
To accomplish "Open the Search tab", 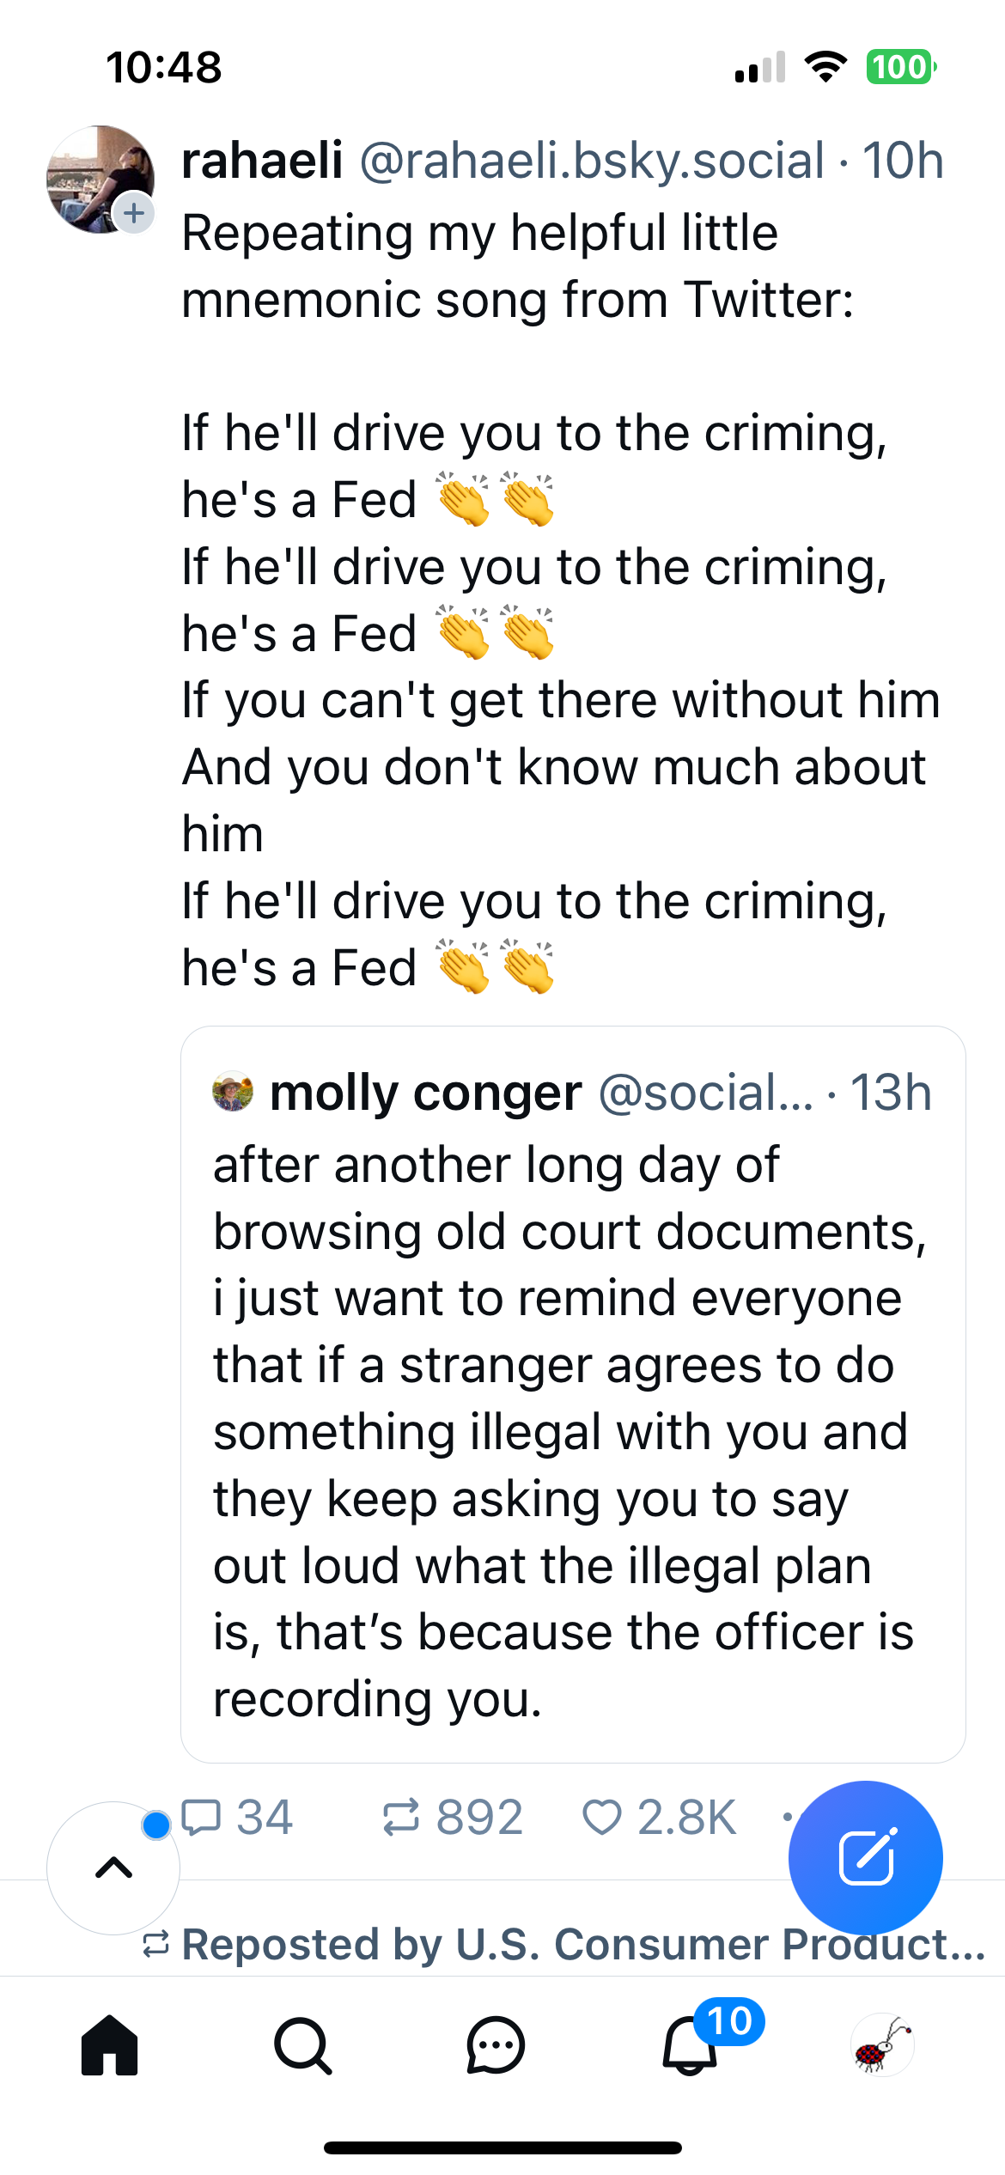I will point(302,2045).
